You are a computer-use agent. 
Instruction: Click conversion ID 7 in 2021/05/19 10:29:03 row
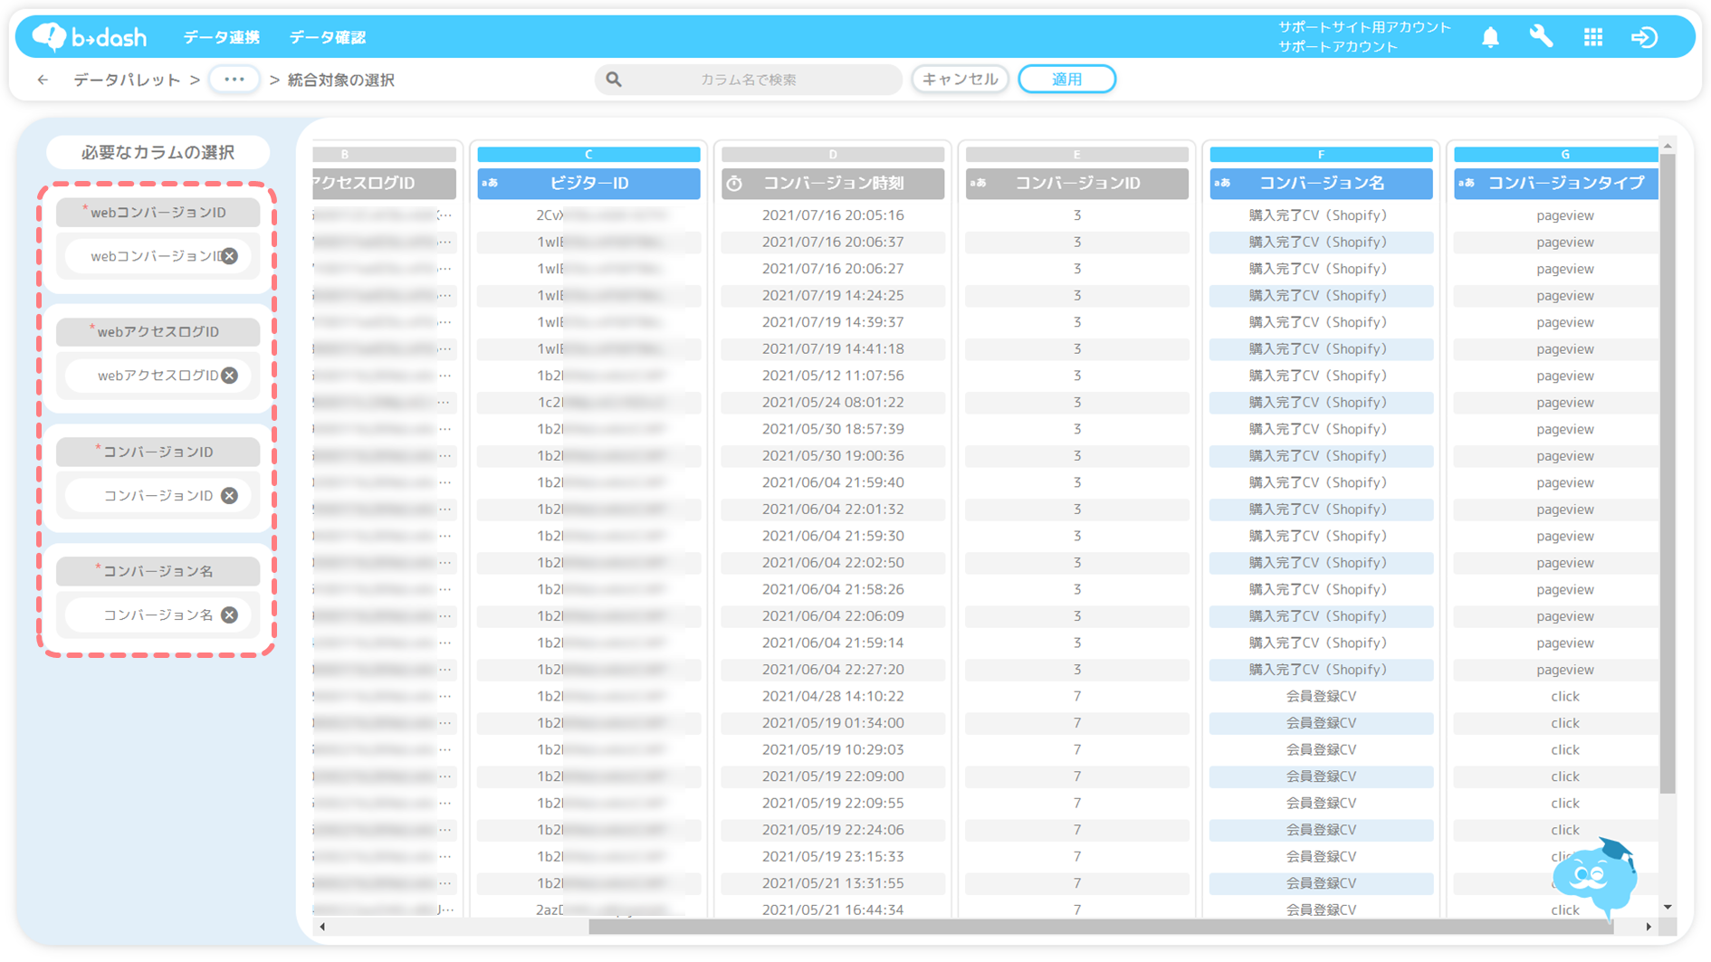[x=1076, y=749]
